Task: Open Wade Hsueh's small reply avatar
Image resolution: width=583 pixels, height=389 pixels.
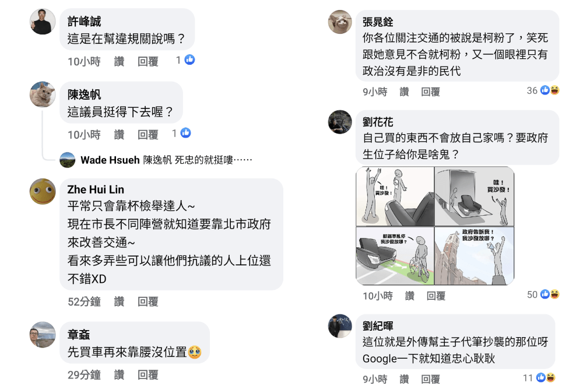Action: pos(67,160)
